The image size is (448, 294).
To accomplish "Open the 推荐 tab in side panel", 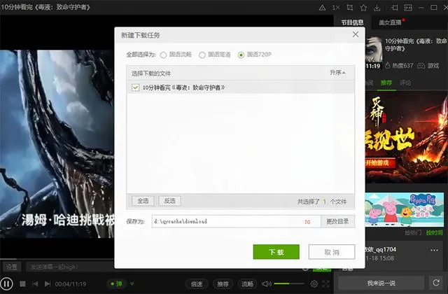I will (386, 83).
